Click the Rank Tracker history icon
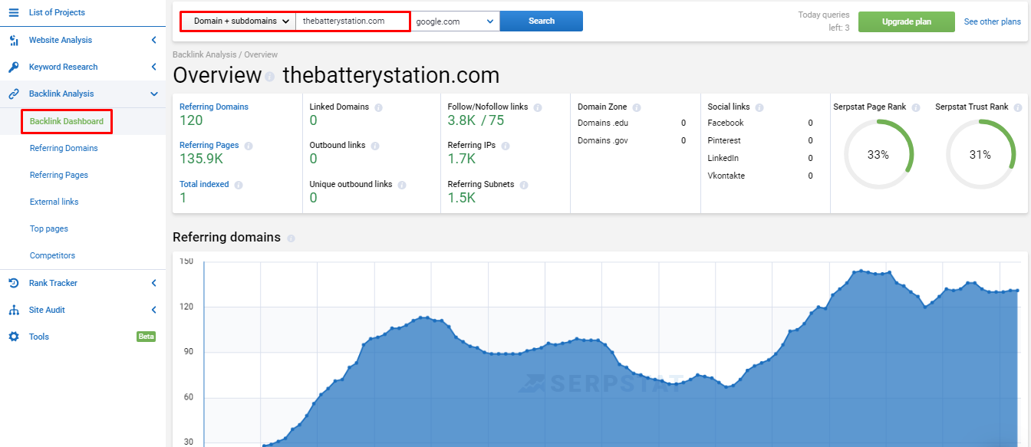This screenshot has width=1031, height=447. click(13, 283)
